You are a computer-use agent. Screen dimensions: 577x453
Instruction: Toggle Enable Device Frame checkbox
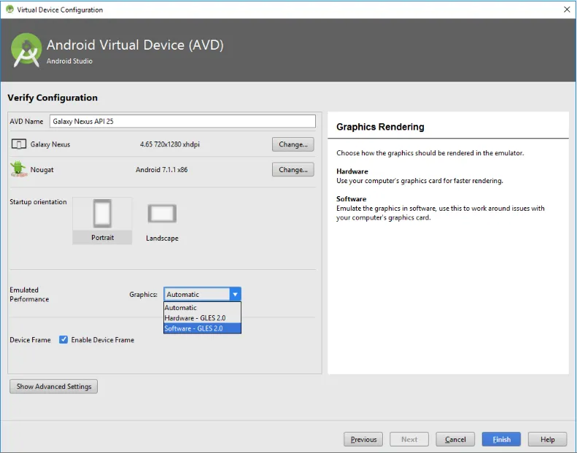(x=63, y=339)
